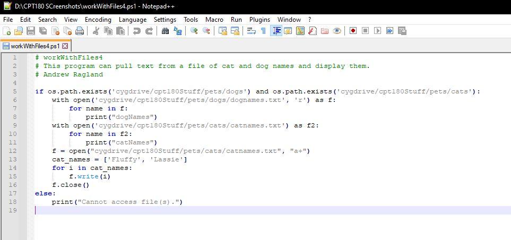
Task: Click the Paste clipboard icon
Action: click(120, 31)
